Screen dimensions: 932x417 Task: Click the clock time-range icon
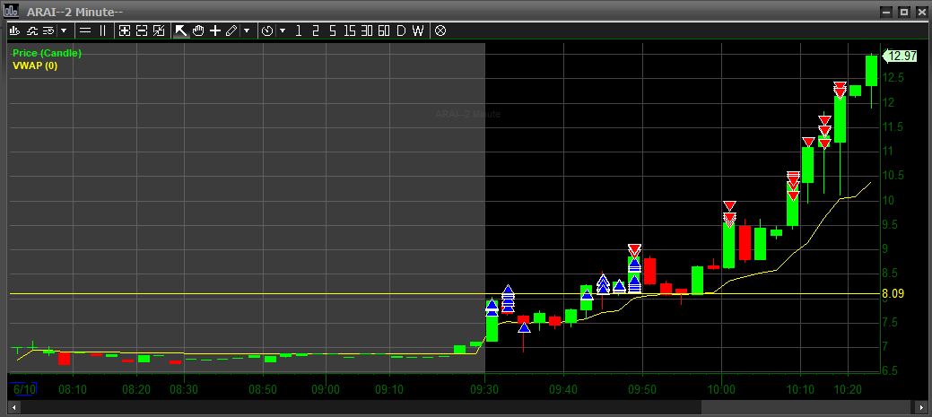tap(267, 30)
